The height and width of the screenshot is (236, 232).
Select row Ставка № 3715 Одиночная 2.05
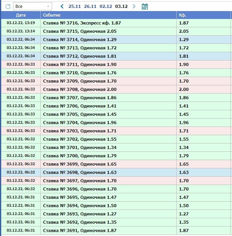(116, 31)
